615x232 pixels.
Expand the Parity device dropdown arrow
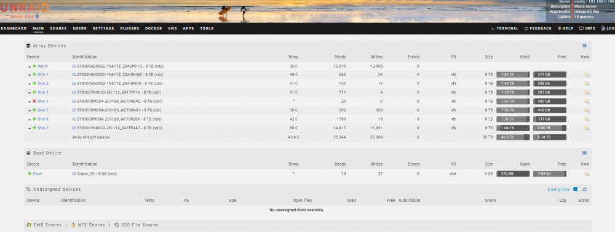[30, 66]
